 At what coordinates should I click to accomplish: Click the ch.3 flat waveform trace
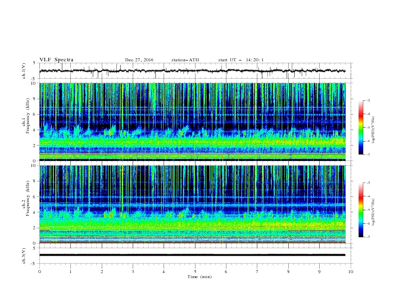[x=193, y=255]
